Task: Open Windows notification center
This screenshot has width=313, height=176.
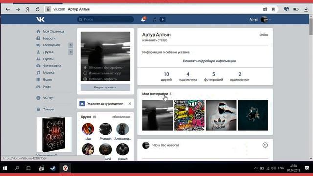Action: tap(307, 168)
